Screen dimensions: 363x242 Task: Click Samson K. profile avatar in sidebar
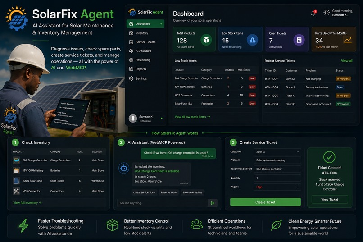pos(133,119)
